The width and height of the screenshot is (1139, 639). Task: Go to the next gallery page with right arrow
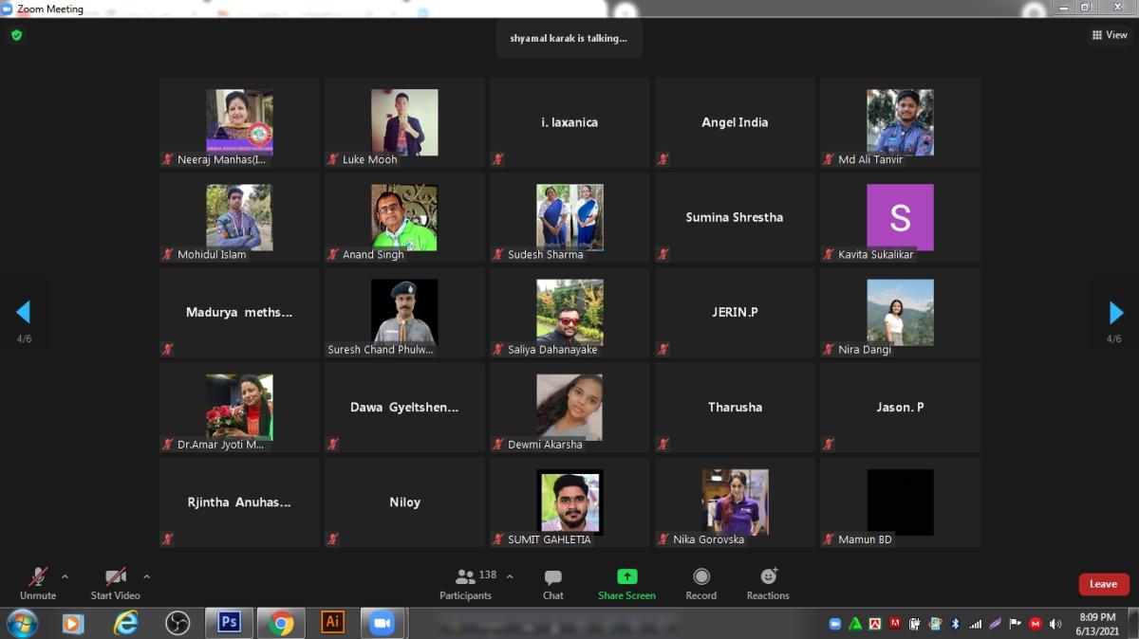pos(1113,313)
